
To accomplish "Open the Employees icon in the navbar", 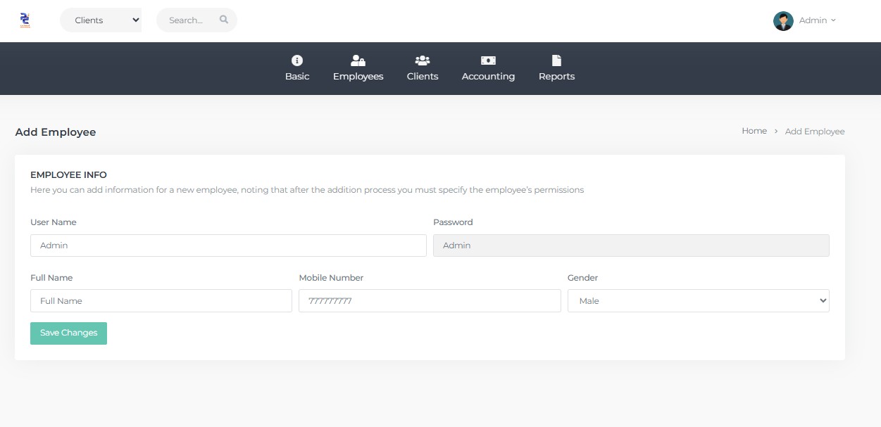I will 358,60.
